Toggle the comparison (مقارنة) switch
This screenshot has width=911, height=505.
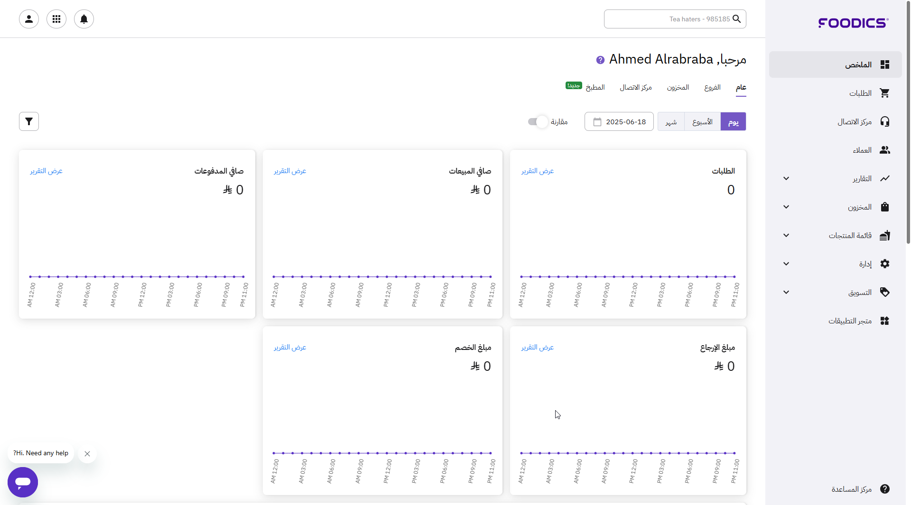[538, 122]
